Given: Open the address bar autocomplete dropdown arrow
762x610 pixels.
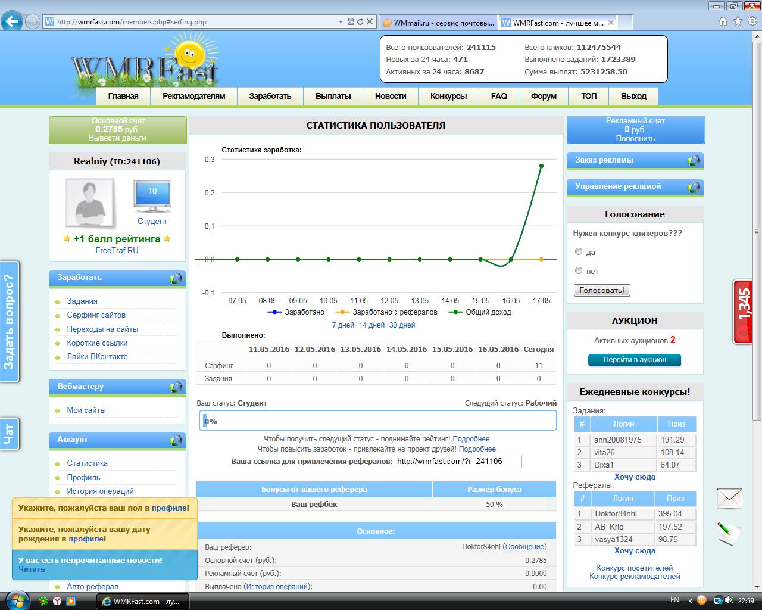Looking at the screenshot, I should coord(341,21).
